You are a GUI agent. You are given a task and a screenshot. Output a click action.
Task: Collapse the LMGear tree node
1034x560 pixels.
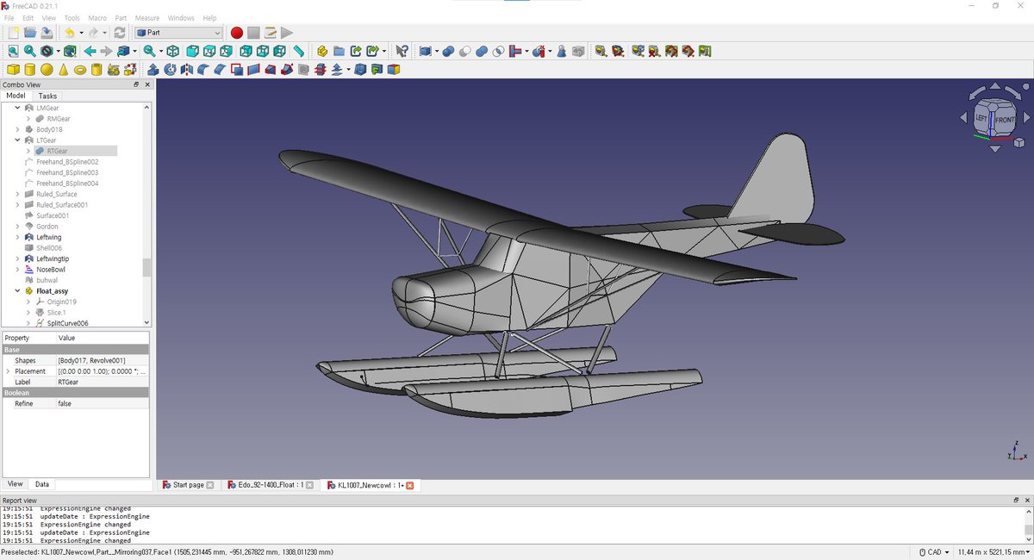(x=18, y=108)
